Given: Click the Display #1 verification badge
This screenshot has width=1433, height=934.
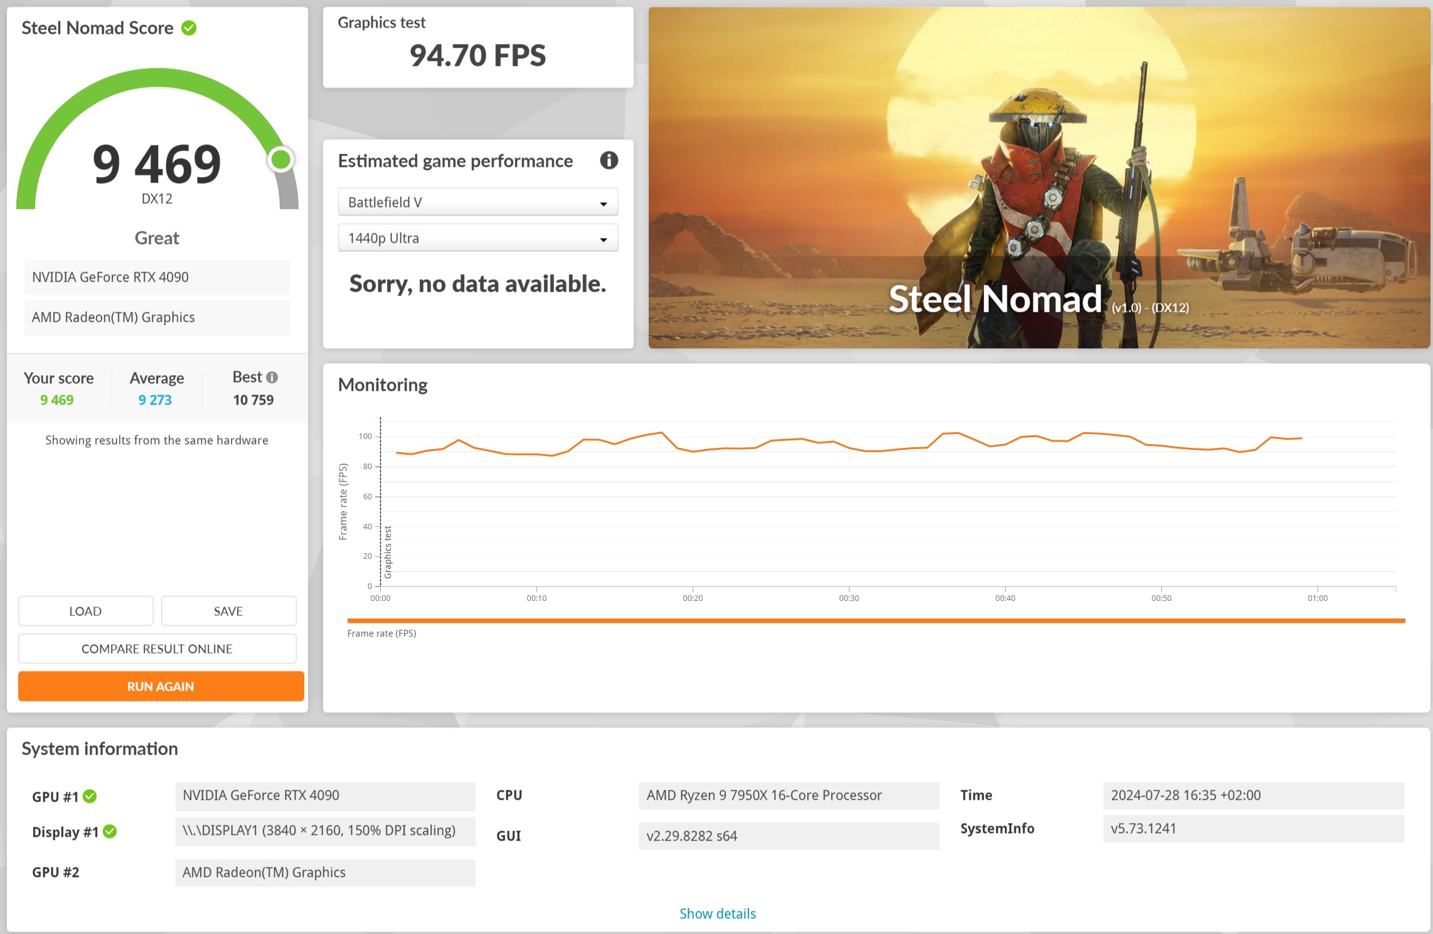Looking at the screenshot, I should point(111,832).
